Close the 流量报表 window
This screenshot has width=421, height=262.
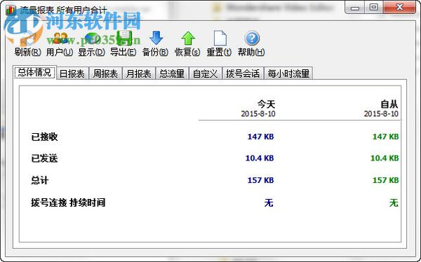pyautogui.click(x=399, y=8)
